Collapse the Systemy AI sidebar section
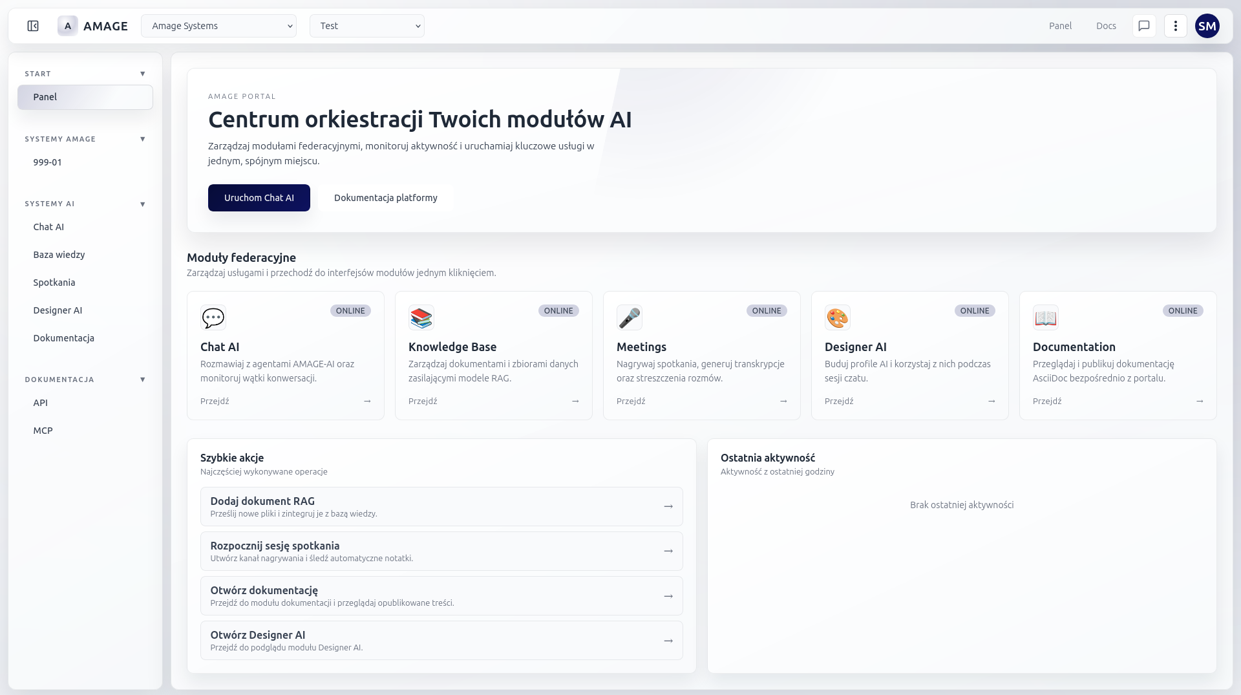1241x695 pixels. pyautogui.click(x=142, y=204)
